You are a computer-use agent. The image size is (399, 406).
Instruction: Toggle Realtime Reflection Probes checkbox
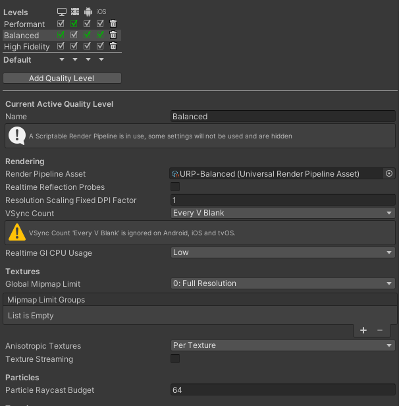[175, 187]
